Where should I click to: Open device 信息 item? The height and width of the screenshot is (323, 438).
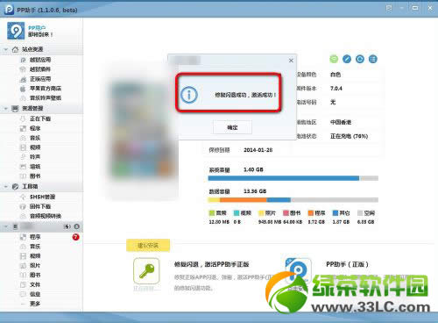point(35,294)
